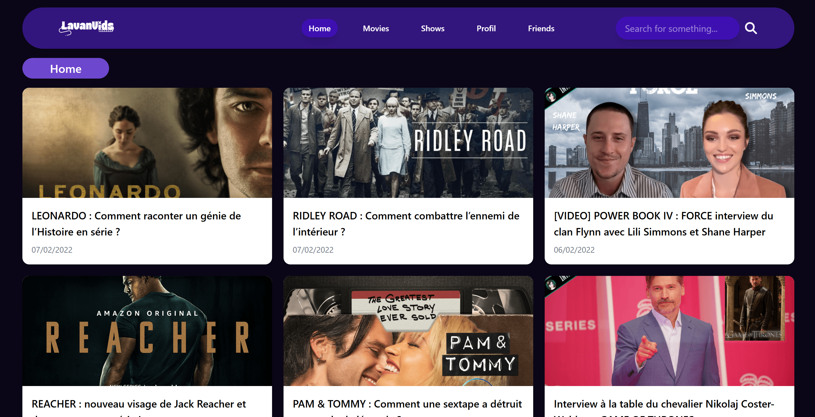Open the Nikolaj Coster-Waldau interview image
The width and height of the screenshot is (815, 417).
pos(669,331)
